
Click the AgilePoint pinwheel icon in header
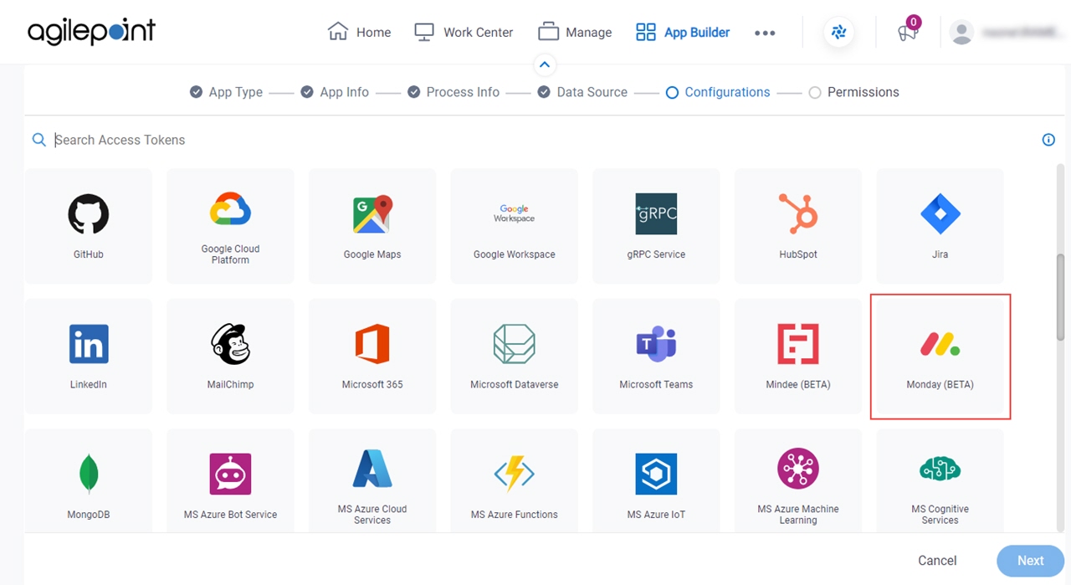point(839,33)
